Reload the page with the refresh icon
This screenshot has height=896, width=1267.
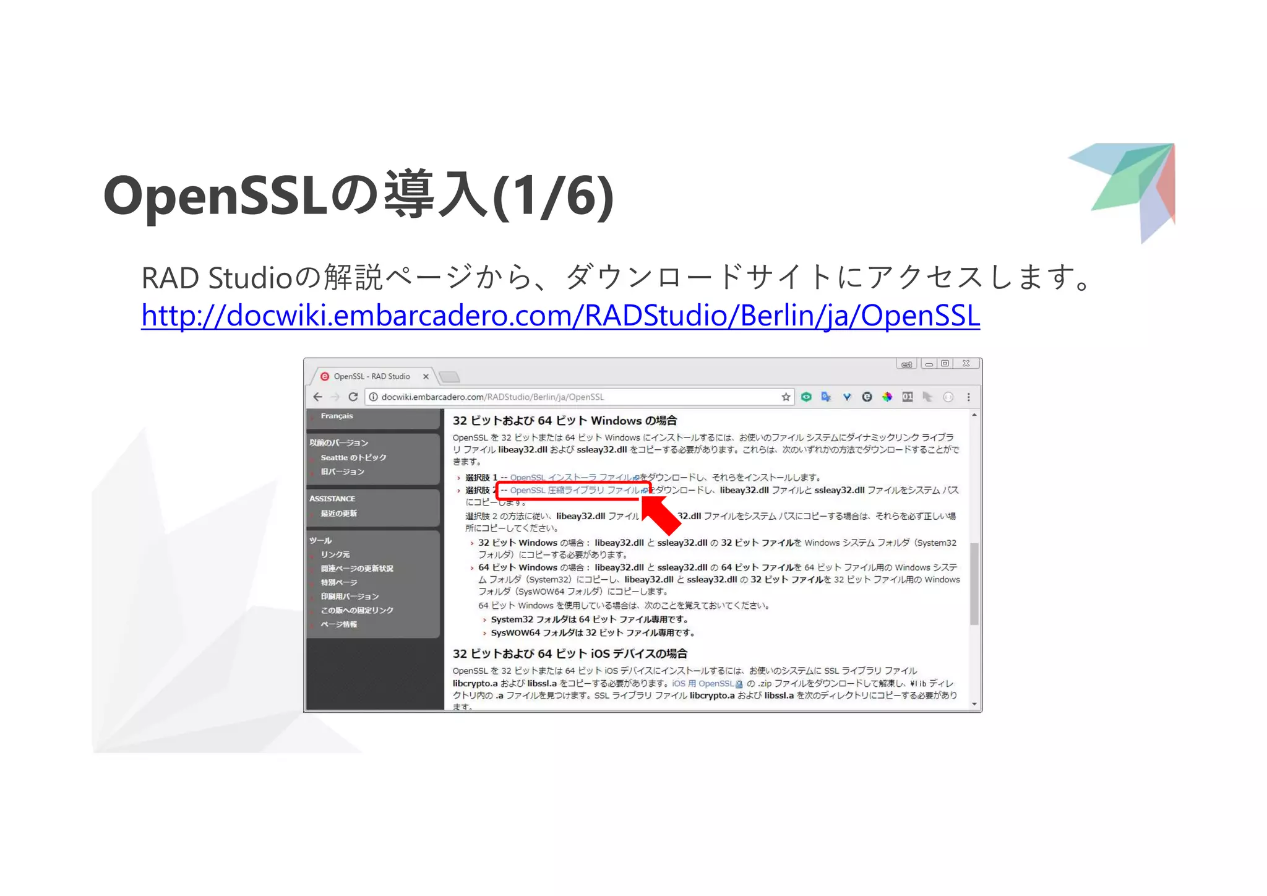click(x=353, y=397)
